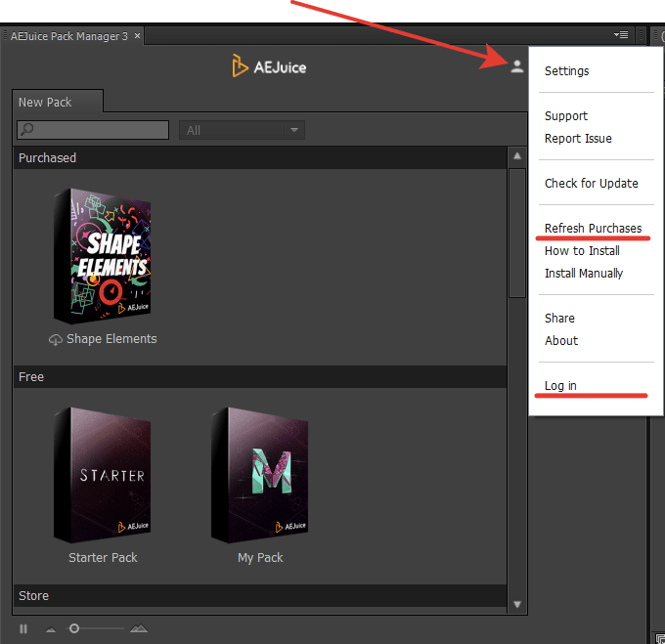Image resolution: width=665 pixels, height=644 pixels.
Task: Open About from the user menu
Action: pos(561,341)
